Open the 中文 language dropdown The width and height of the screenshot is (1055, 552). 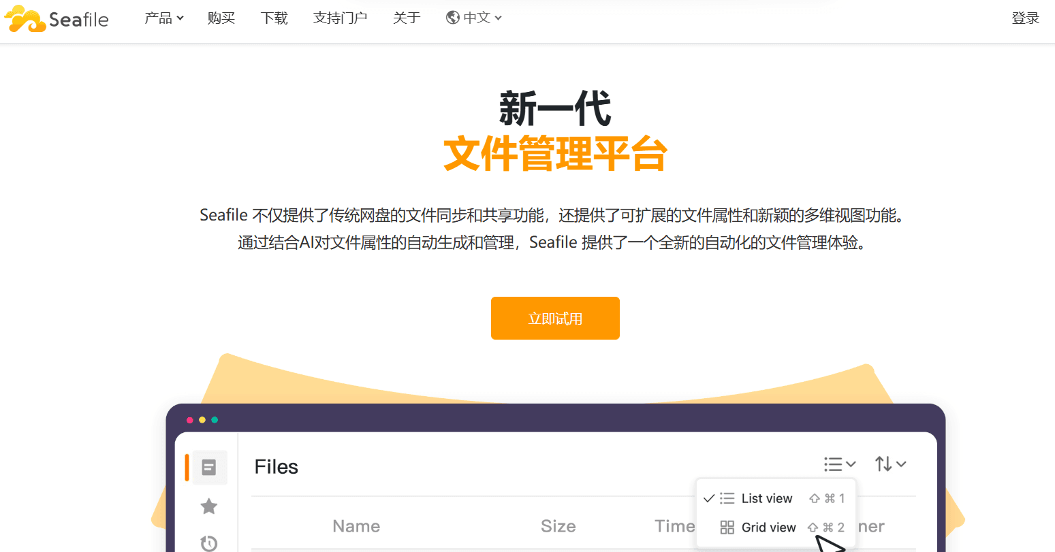click(474, 18)
